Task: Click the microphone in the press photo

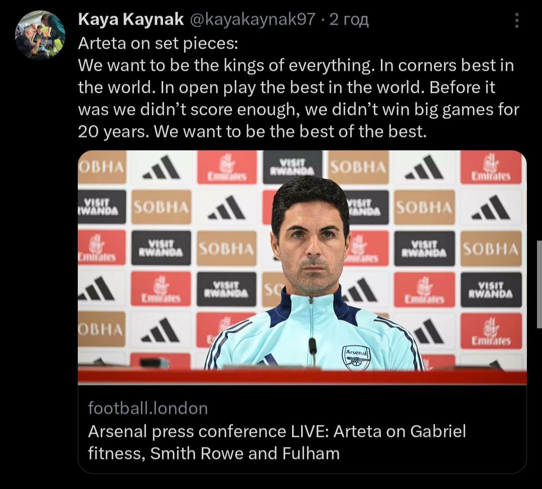Action: [x=313, y=350]
